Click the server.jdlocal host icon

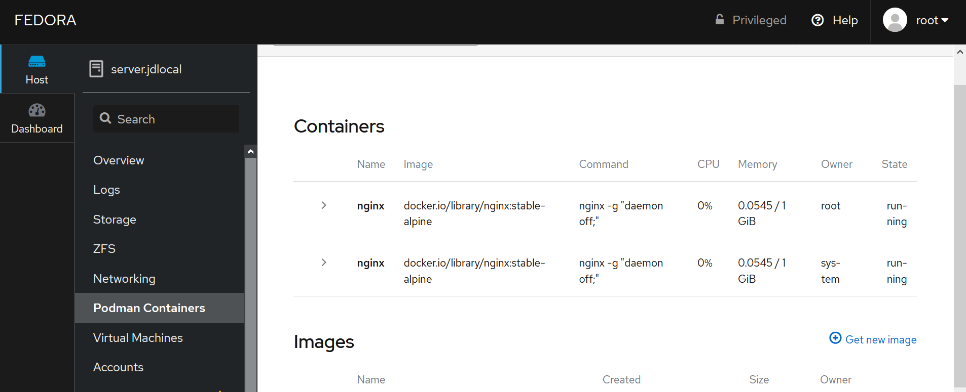click(x=96, y=68)
